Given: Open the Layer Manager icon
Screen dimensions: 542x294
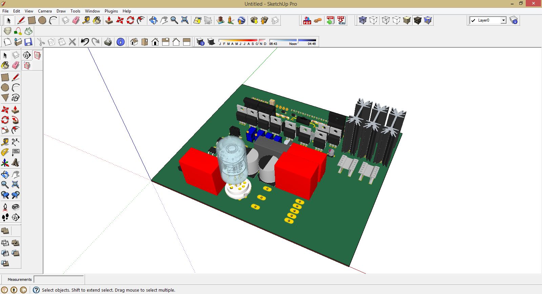Looking at the screenshot, I should 514,20.
